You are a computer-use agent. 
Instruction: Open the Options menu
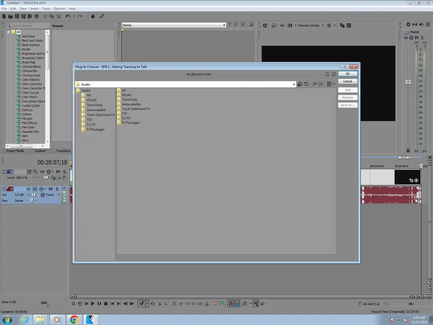[59, 9]
